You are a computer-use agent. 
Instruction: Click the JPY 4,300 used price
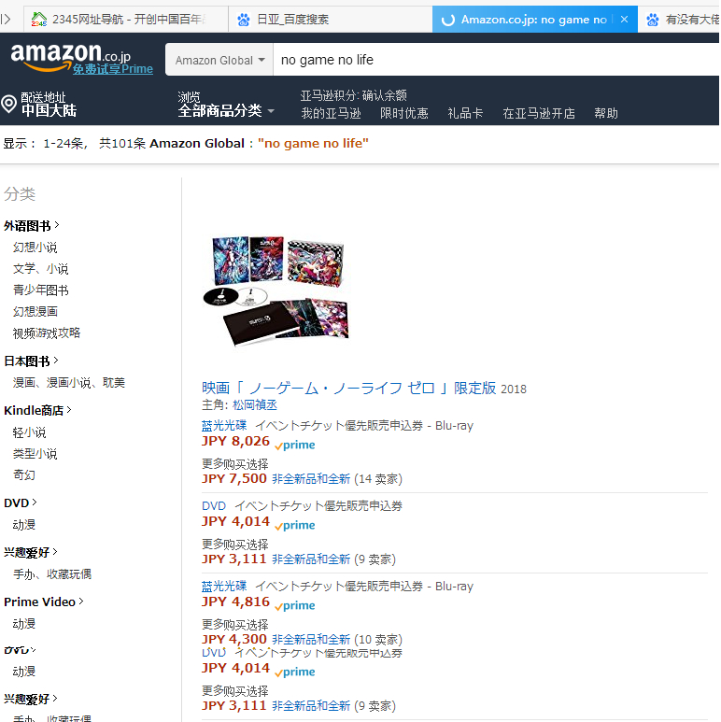point(234,639)
